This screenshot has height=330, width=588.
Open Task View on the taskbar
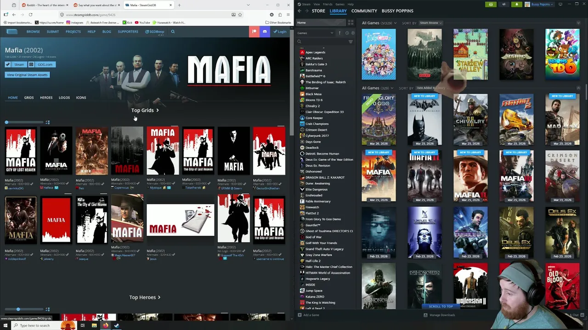click(82, 325)
